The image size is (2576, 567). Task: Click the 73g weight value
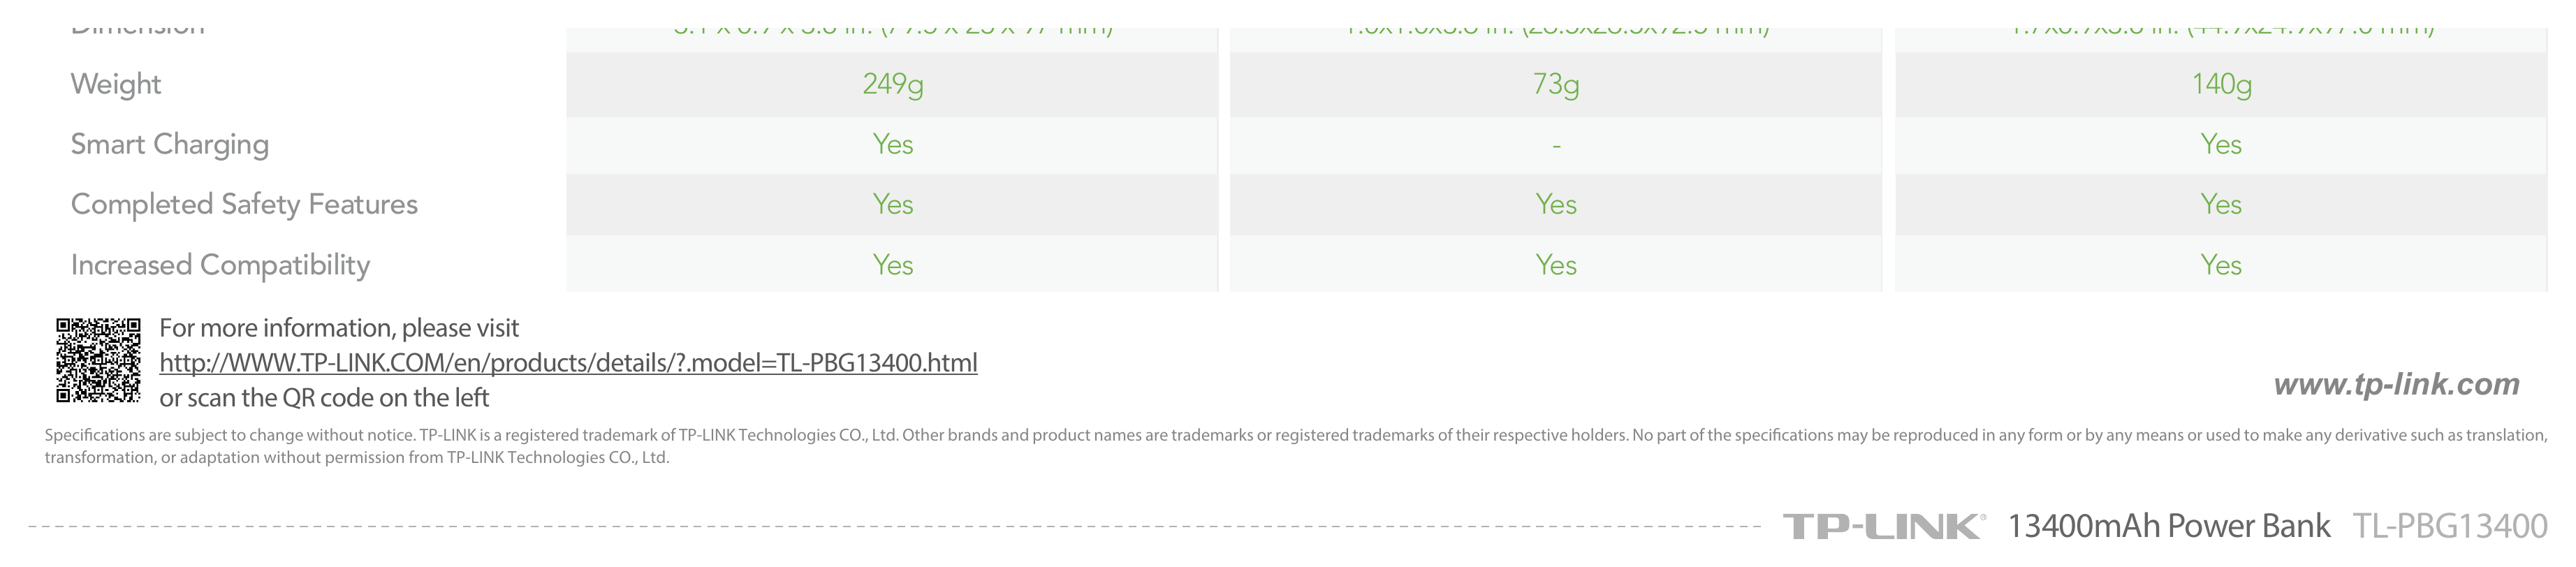tap(1555, 84)
